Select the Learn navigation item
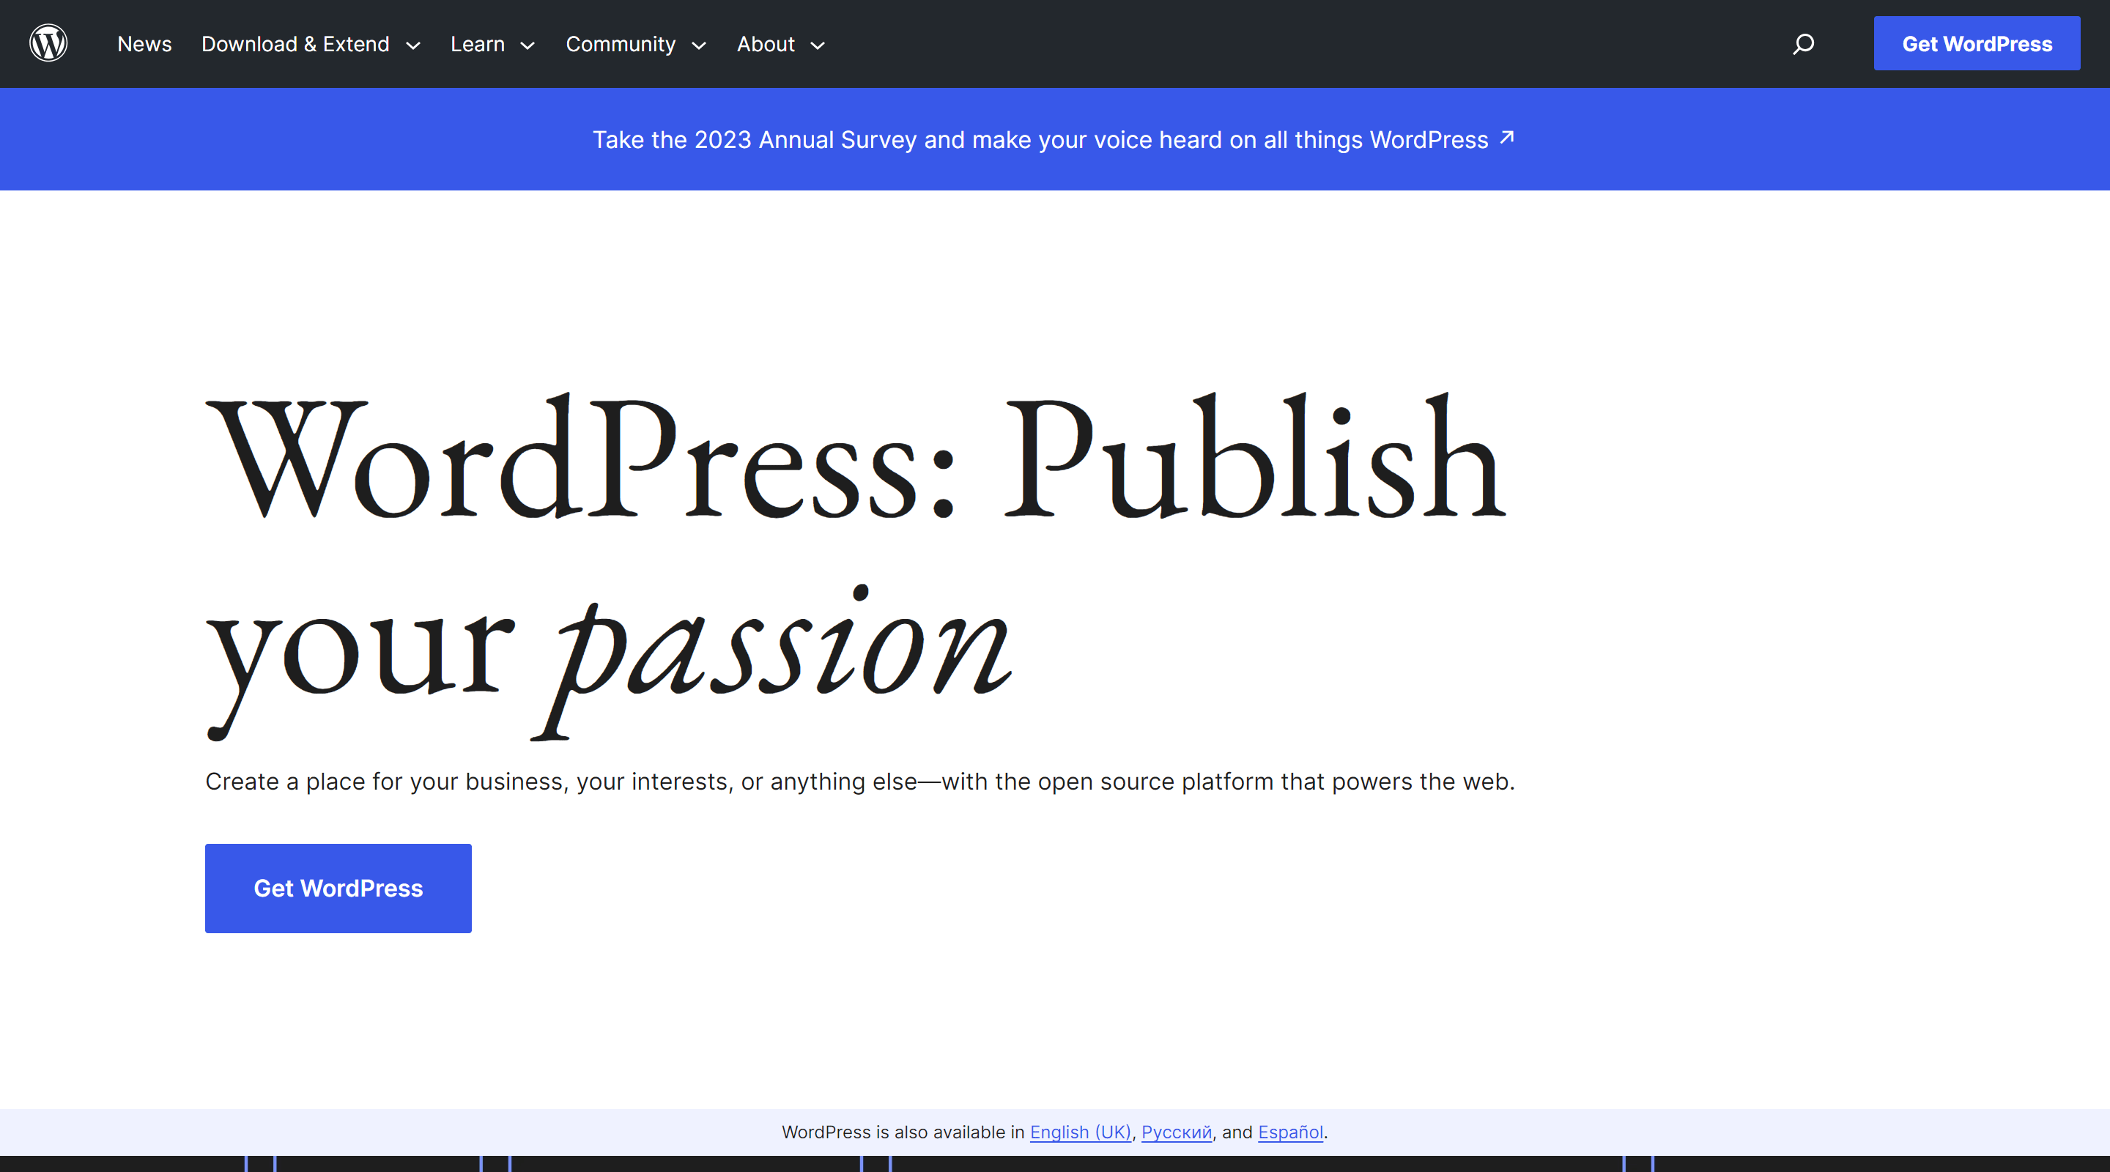 (478, 44)
